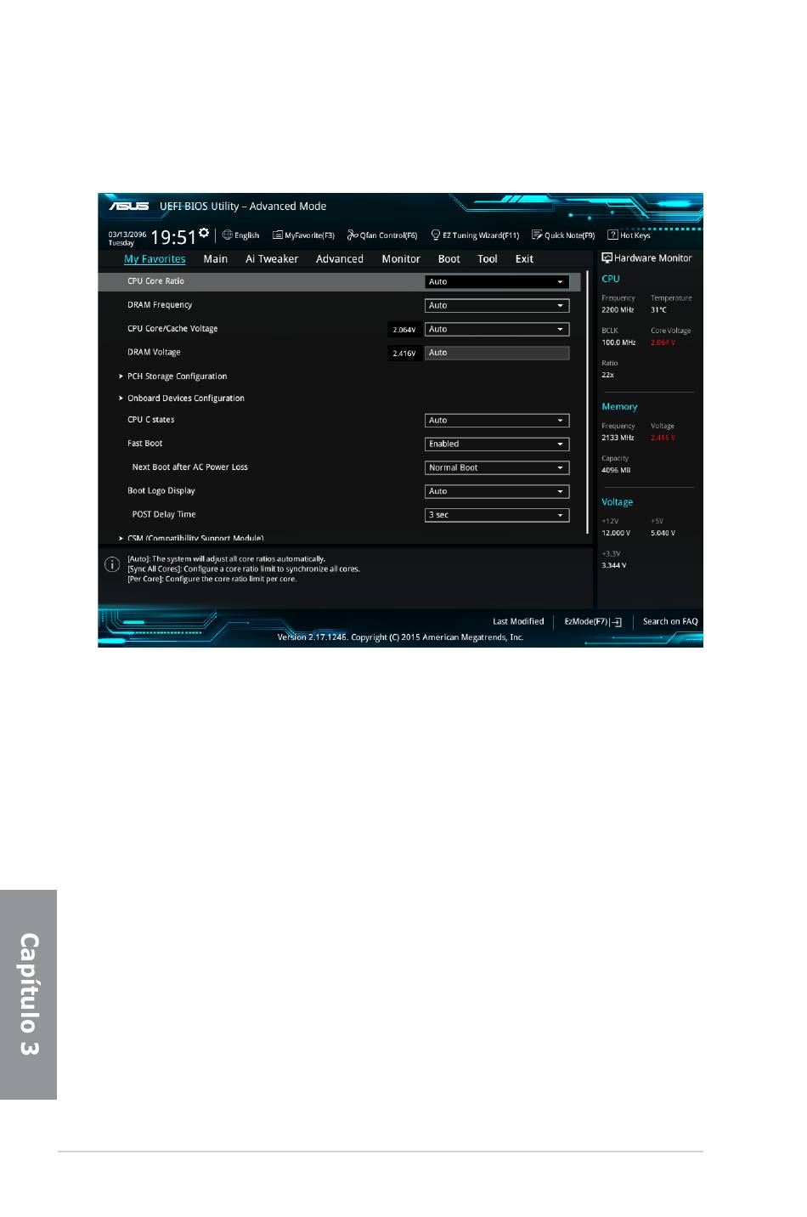Open Quick Note(F9)

click(x=563, y=235)
